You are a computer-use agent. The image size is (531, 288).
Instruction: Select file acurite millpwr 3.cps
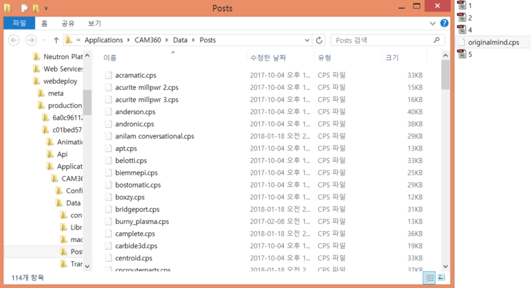(146, 100)
